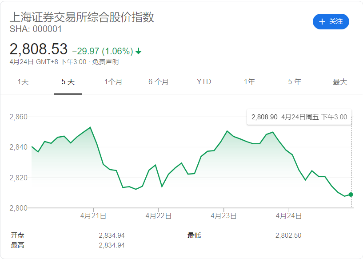This screenshot has height=268, width=363.
Task: Click the 2,808.90 chart tooltip
Action: (x=299, y=117)
